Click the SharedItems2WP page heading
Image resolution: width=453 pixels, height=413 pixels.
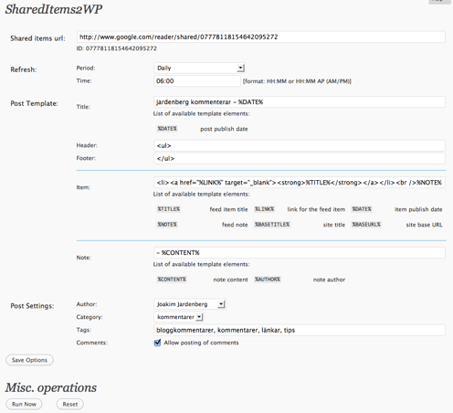(54, 9)
